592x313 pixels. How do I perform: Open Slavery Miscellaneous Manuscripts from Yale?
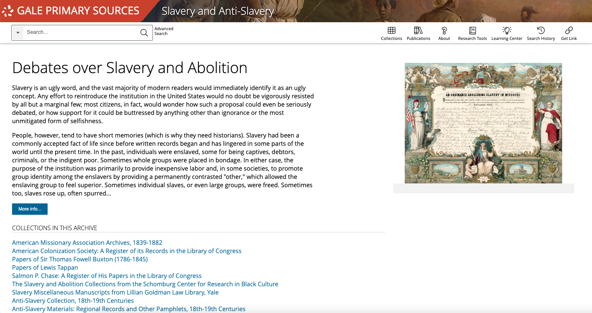115,292
